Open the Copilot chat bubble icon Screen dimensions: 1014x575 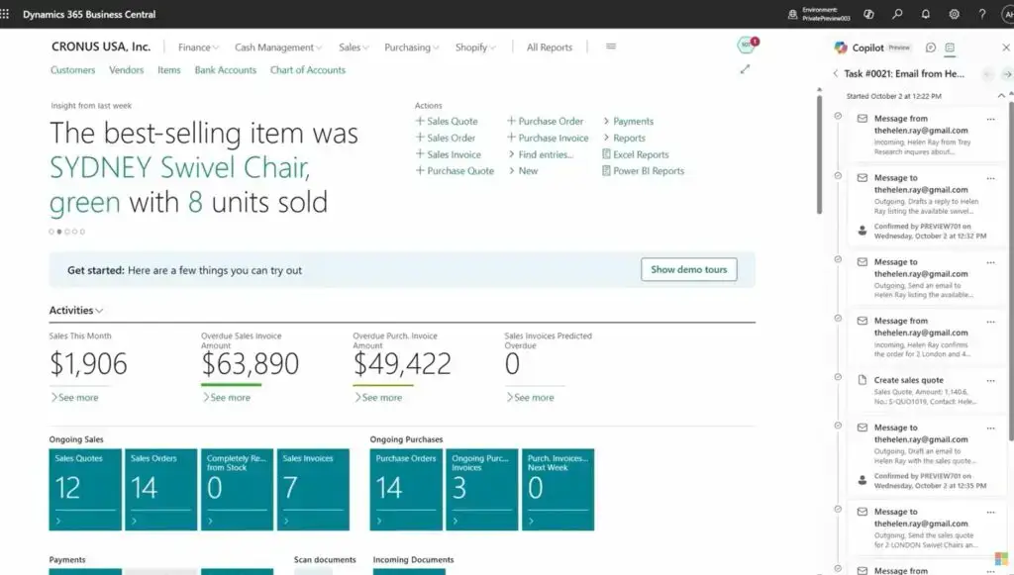(931, 48)
